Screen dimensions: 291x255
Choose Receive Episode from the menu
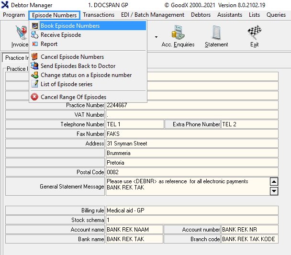(x=60, y=35)
